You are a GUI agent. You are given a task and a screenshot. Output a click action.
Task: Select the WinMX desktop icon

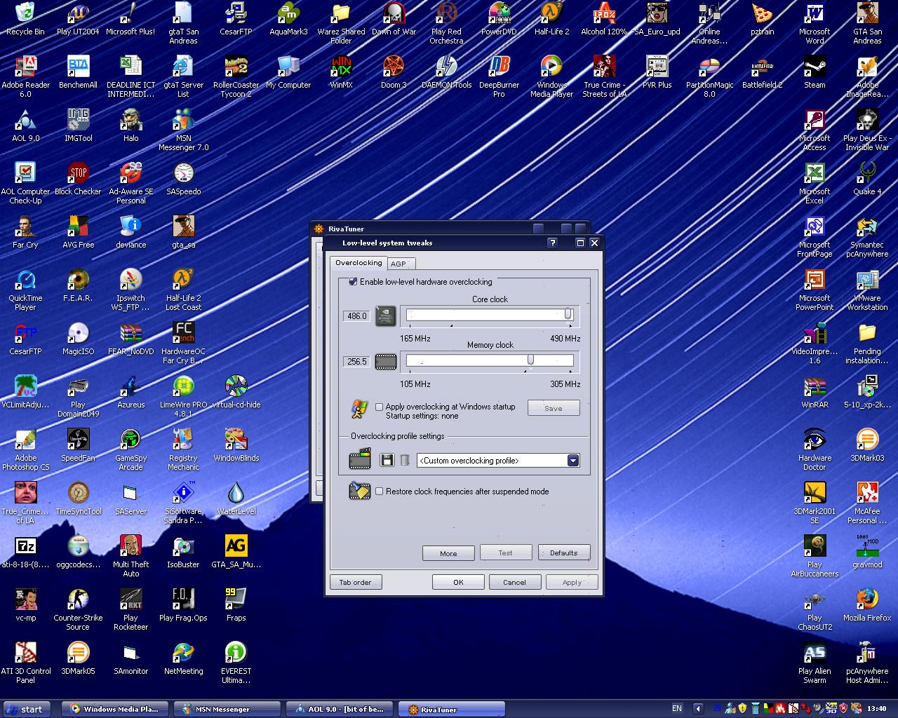click(341, 72)
